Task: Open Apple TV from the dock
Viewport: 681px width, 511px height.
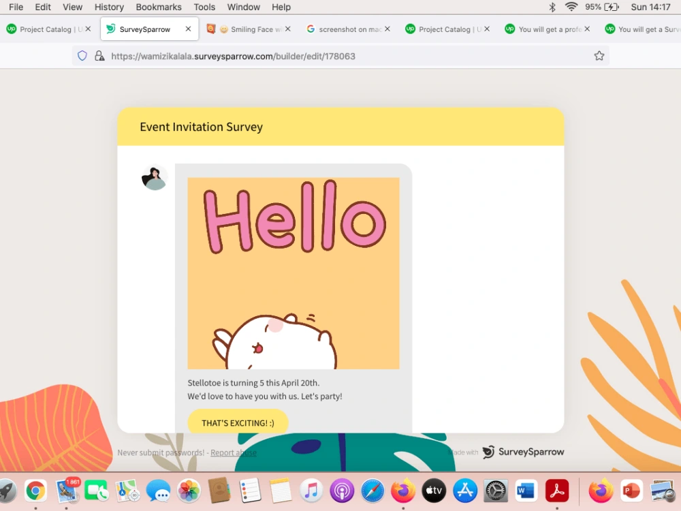Action: coord(434,491)
